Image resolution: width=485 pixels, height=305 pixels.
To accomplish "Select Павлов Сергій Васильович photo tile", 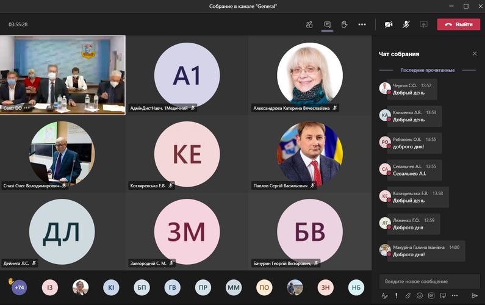I will pyautogui.click(x=310, y=153).
